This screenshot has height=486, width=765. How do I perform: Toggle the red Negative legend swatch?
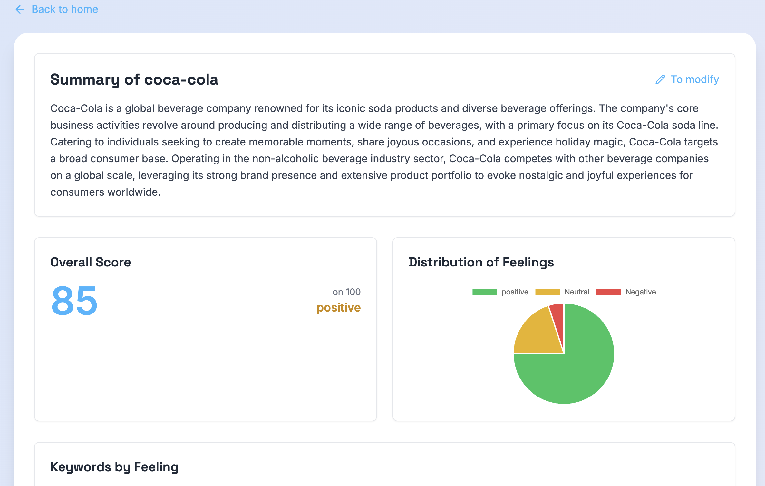point(608,292)
